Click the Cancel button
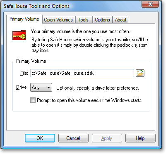 point(73,138)
